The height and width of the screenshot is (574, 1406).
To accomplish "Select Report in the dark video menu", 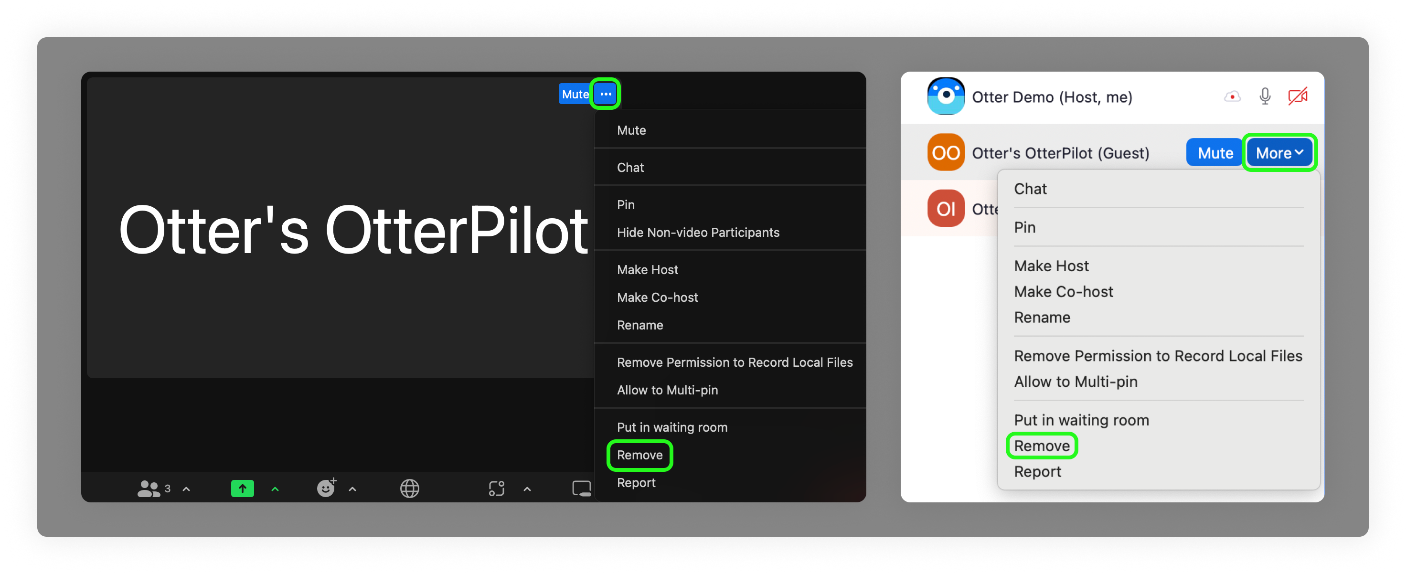I will click(x=636, y=482).
